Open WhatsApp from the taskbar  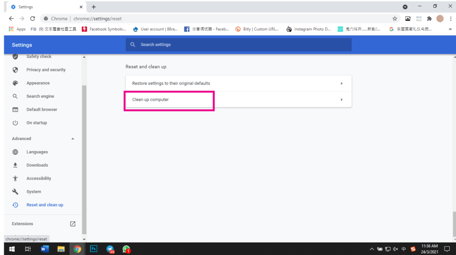126,249
